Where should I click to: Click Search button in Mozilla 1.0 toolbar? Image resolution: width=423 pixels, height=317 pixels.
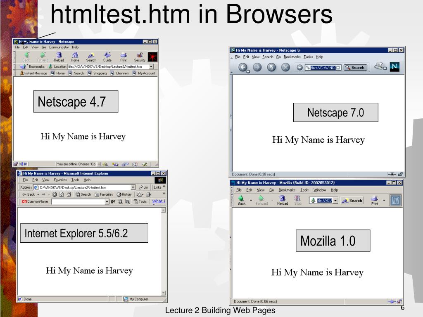tap(352, 201)
